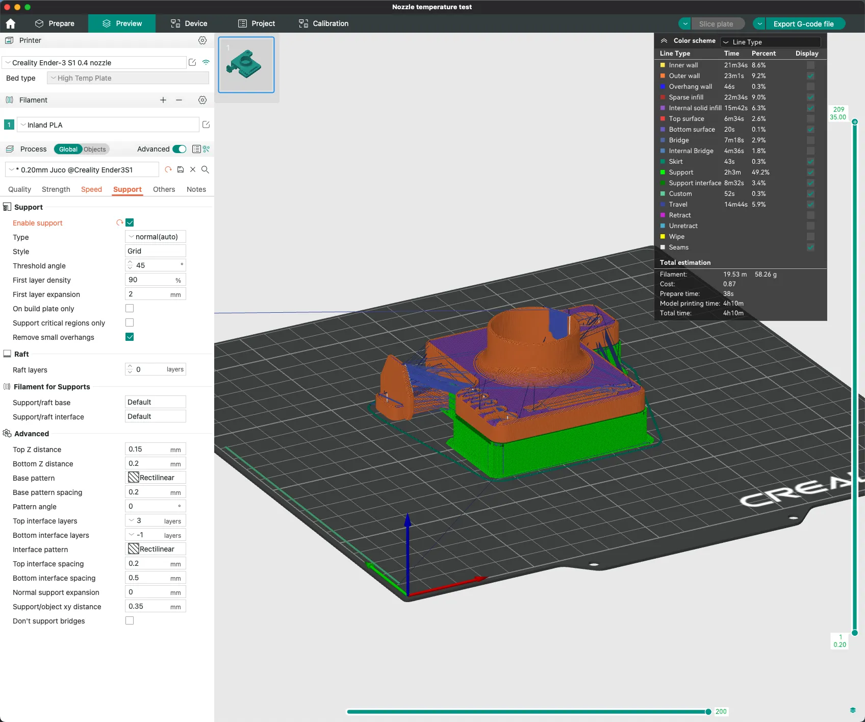The image size is (865, 722).
Task: Open printer settings gear icon
Action: click(202, 40)
